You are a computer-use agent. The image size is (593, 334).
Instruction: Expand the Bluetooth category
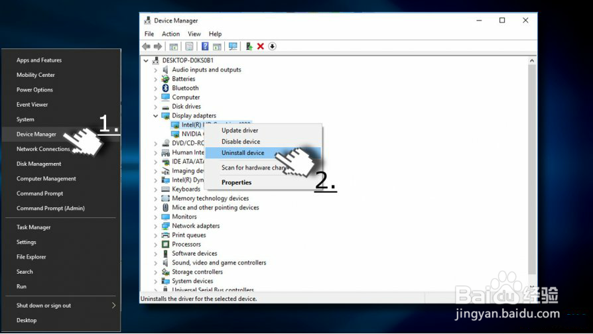click(155, 88)
